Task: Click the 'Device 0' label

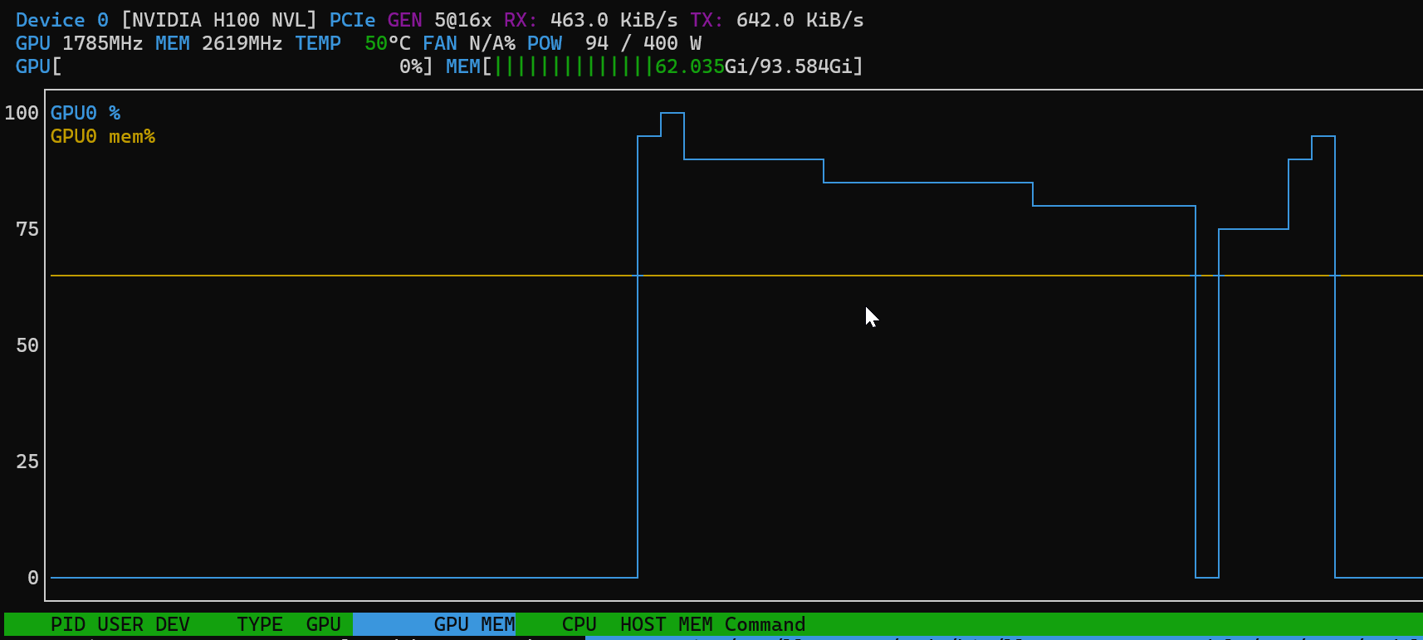Action: [62, 20]
